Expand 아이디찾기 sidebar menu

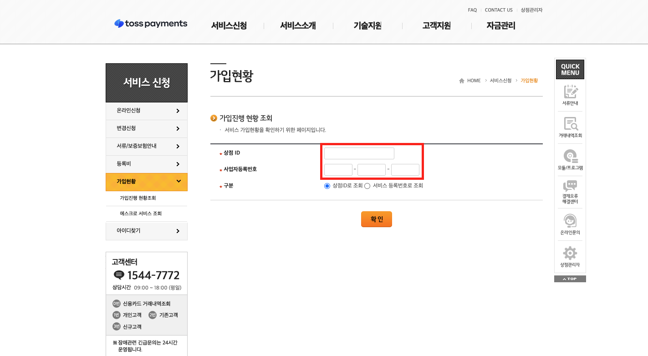point(147,231)
